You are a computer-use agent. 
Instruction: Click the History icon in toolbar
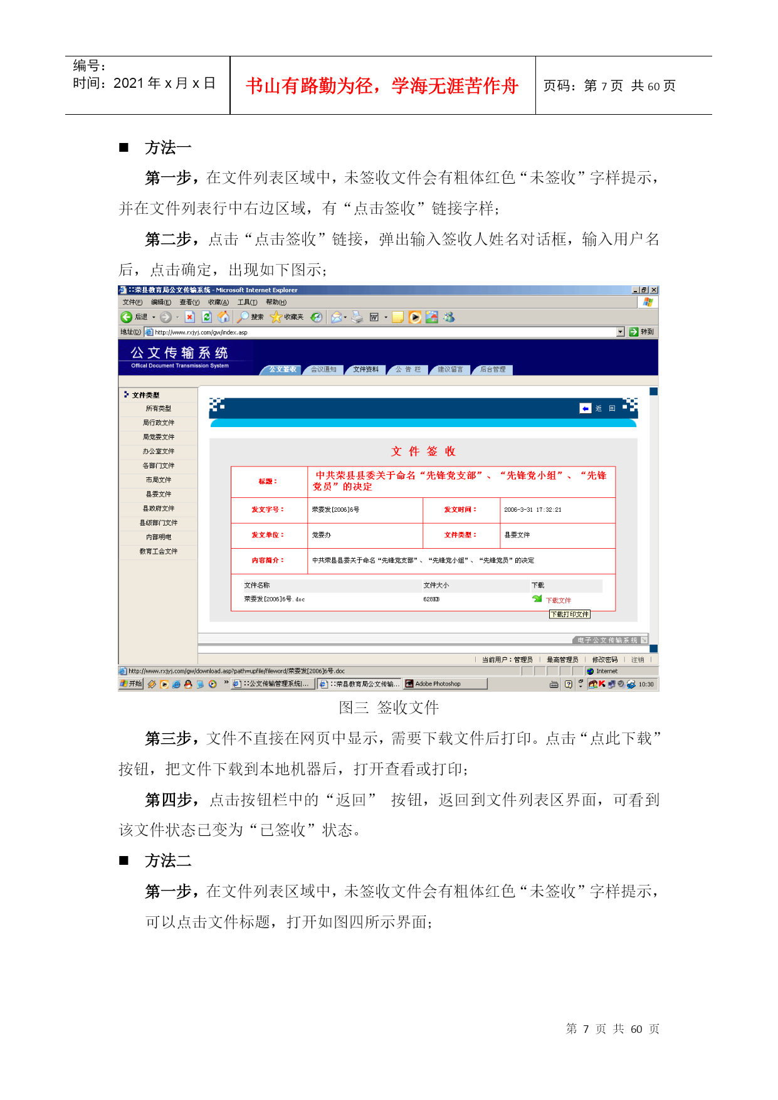(x=317, y=317)
